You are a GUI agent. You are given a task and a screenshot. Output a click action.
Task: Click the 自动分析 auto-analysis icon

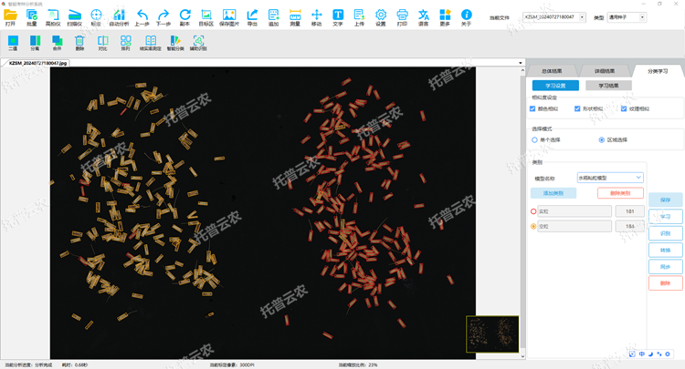pos(119,15)
